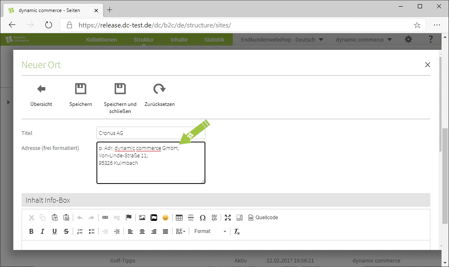Align the text left

(x=130, y=231)
